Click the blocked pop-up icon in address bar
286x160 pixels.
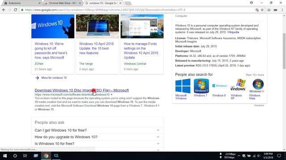click(x=257, y=10)
